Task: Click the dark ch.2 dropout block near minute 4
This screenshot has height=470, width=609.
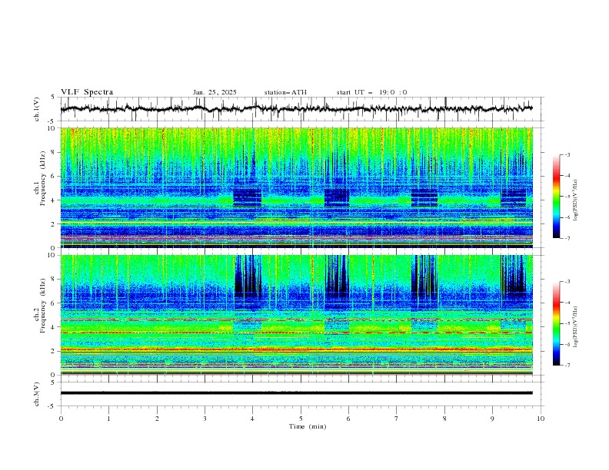Action: pos(248,276)
